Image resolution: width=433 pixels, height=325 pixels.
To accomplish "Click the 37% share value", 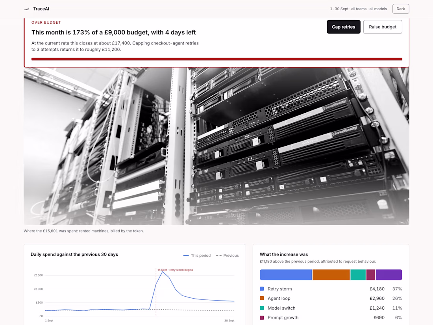I will (397, 289).
